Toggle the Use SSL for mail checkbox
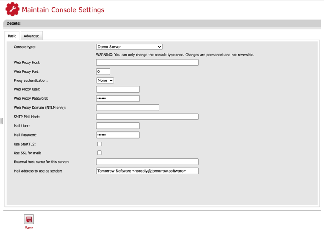 (x=100, y=153)
